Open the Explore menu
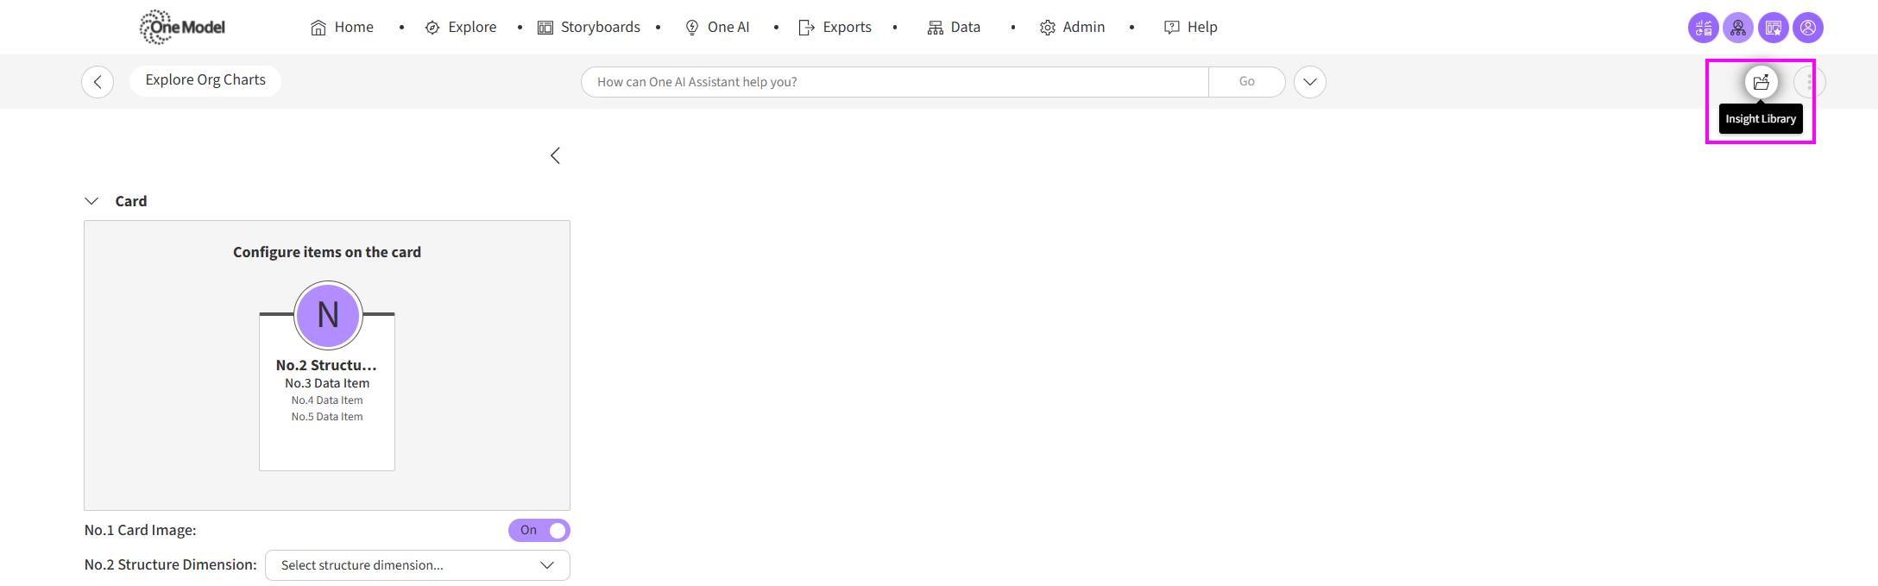1878x586 pixels. coord(461,28)
